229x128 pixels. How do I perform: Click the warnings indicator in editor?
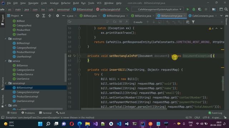(x=211, y=28)
